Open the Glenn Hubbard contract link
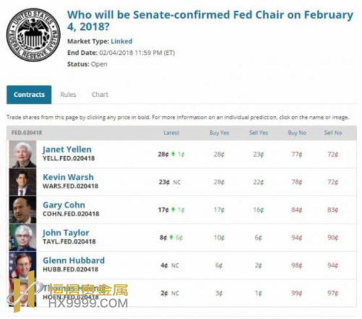The height and width of the screenshot is (319, 362). pyautogui.click(x=74, y=260)
